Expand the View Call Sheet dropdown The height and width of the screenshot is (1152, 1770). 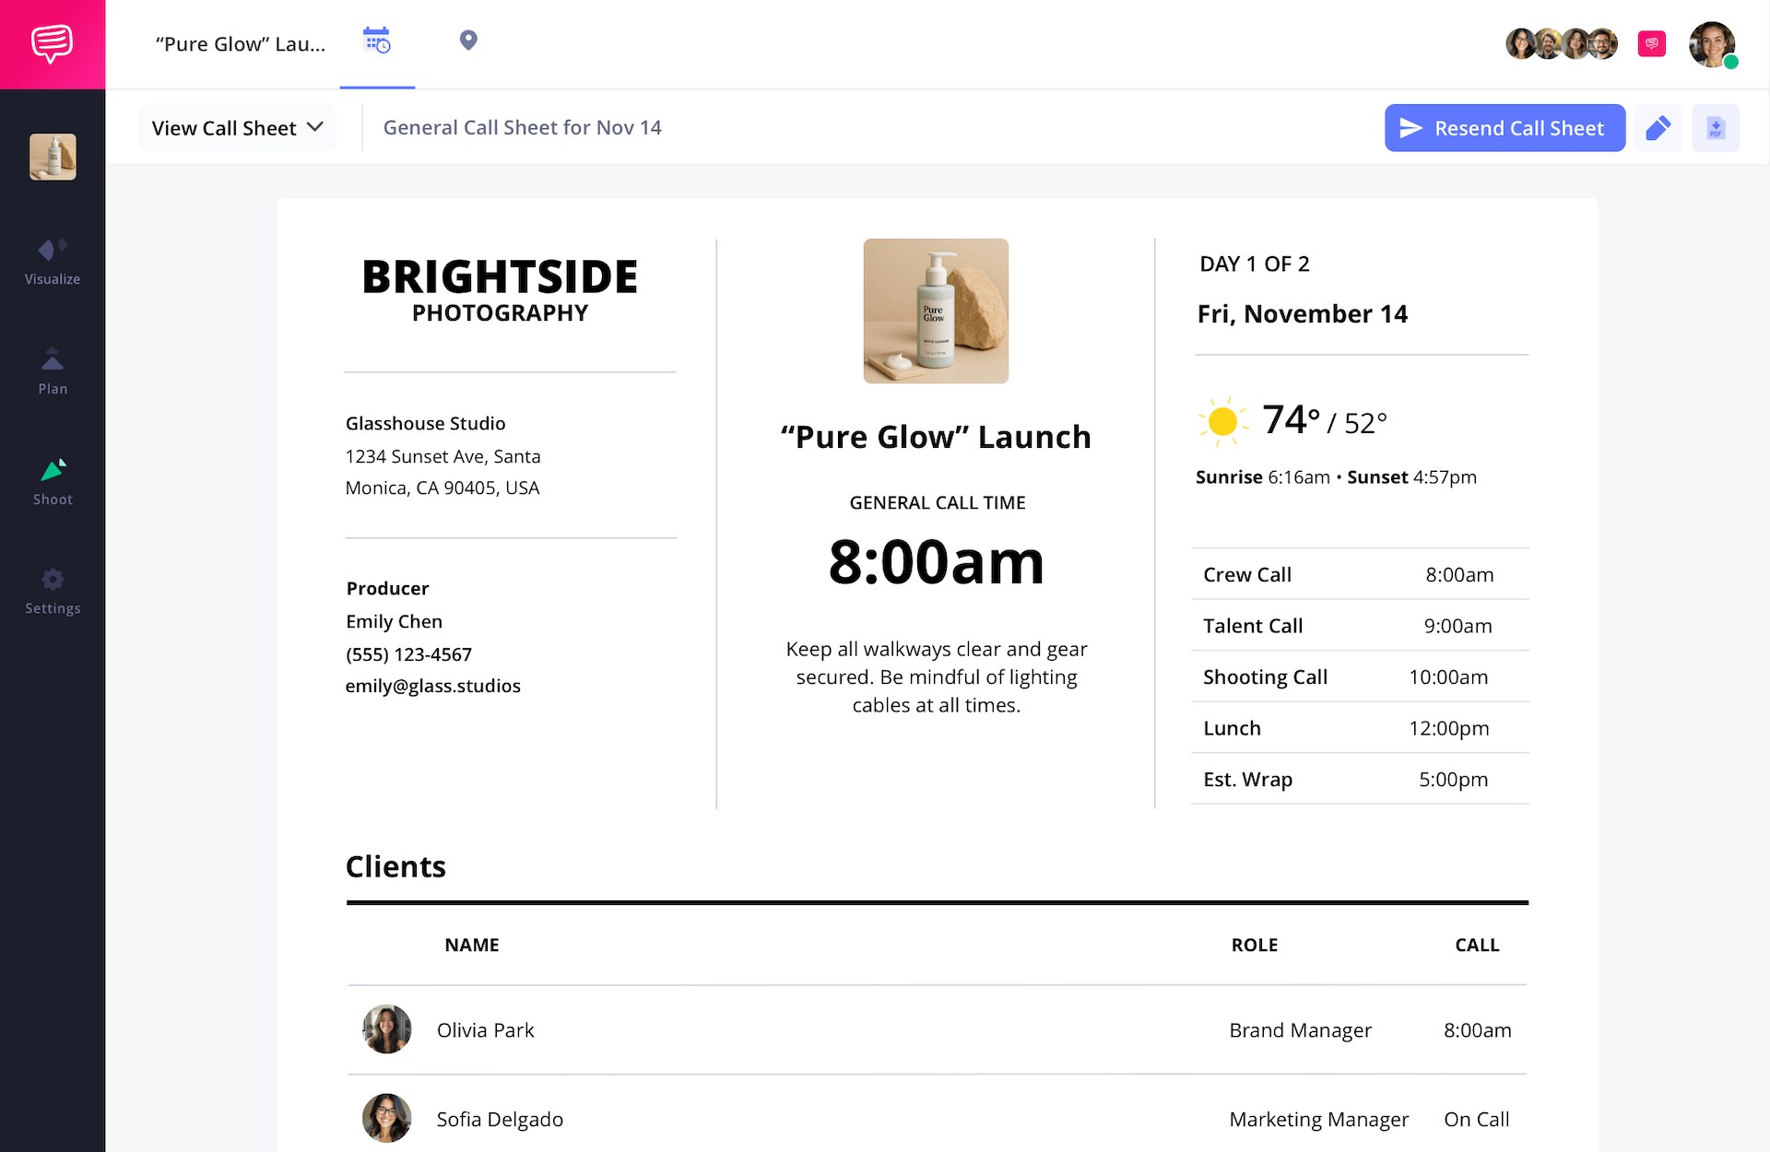237,128
